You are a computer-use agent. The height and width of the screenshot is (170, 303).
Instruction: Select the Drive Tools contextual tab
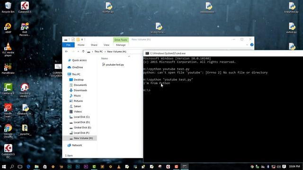(121, 40)
